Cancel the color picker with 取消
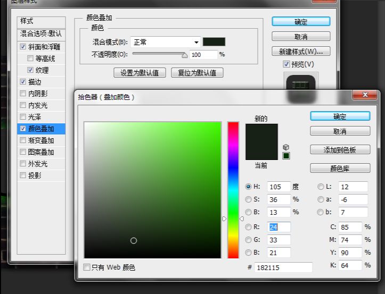 click(x=340, y=131)
